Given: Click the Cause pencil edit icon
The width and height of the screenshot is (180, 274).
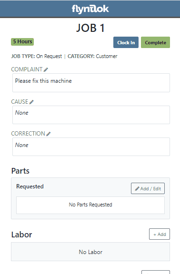Looking at the screenshot, I should coord(31,102).
